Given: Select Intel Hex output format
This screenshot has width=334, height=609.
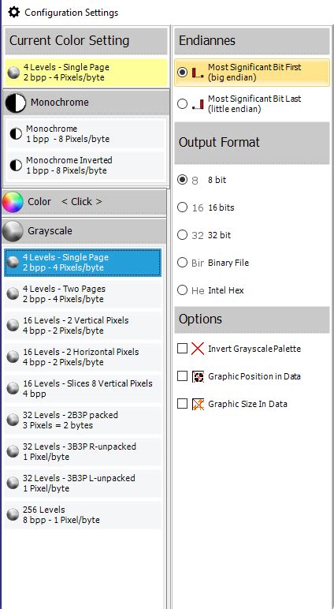Looking at the screenshot, I should click(182, 290).
